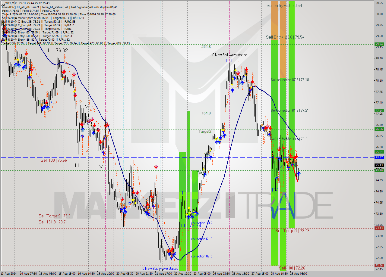Click the '0 New Buy Wave started' annotation
Image resolution: width=386 pixels, height=277 pixels.
pos(160,269)
